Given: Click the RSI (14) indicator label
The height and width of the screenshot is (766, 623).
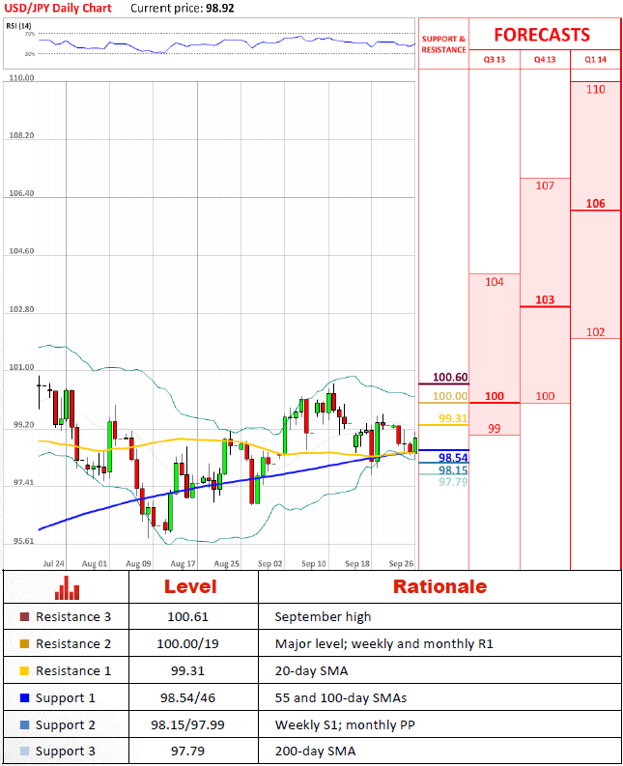Looking at the screenshot, I should pos(18,26).
